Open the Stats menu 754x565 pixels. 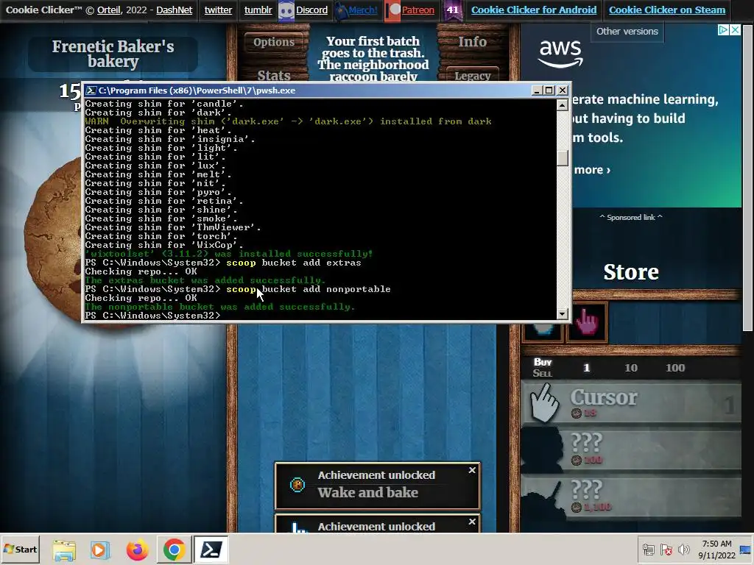[x=274, y=76]
